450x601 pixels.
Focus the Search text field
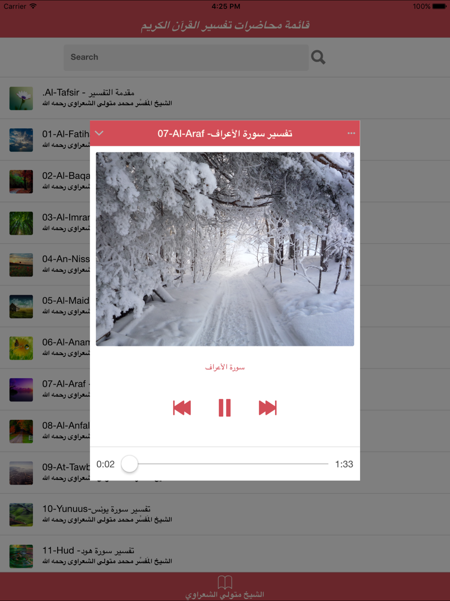click(x=186, y=57)
